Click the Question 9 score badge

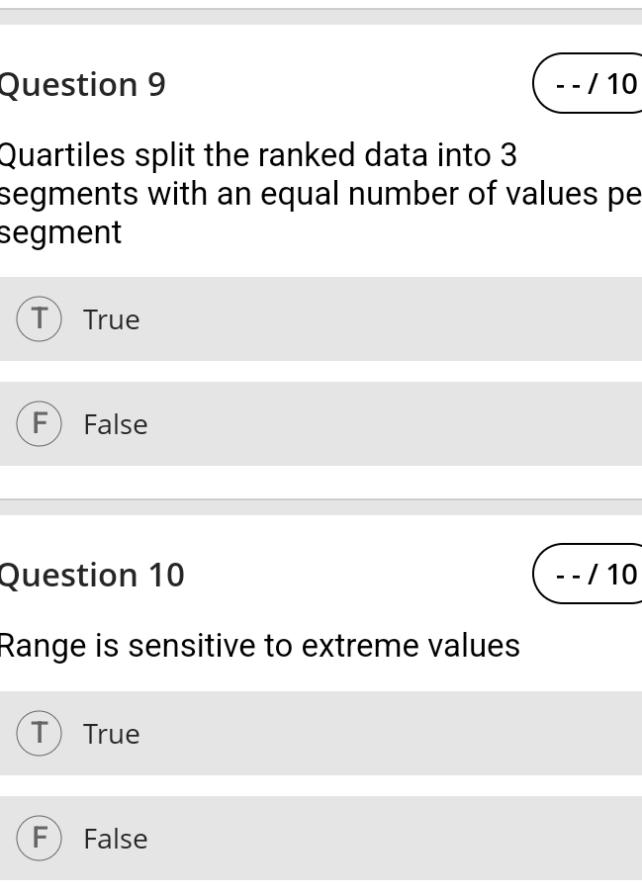[592, 84]
